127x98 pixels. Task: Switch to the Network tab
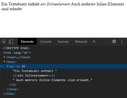pos(81,42)
